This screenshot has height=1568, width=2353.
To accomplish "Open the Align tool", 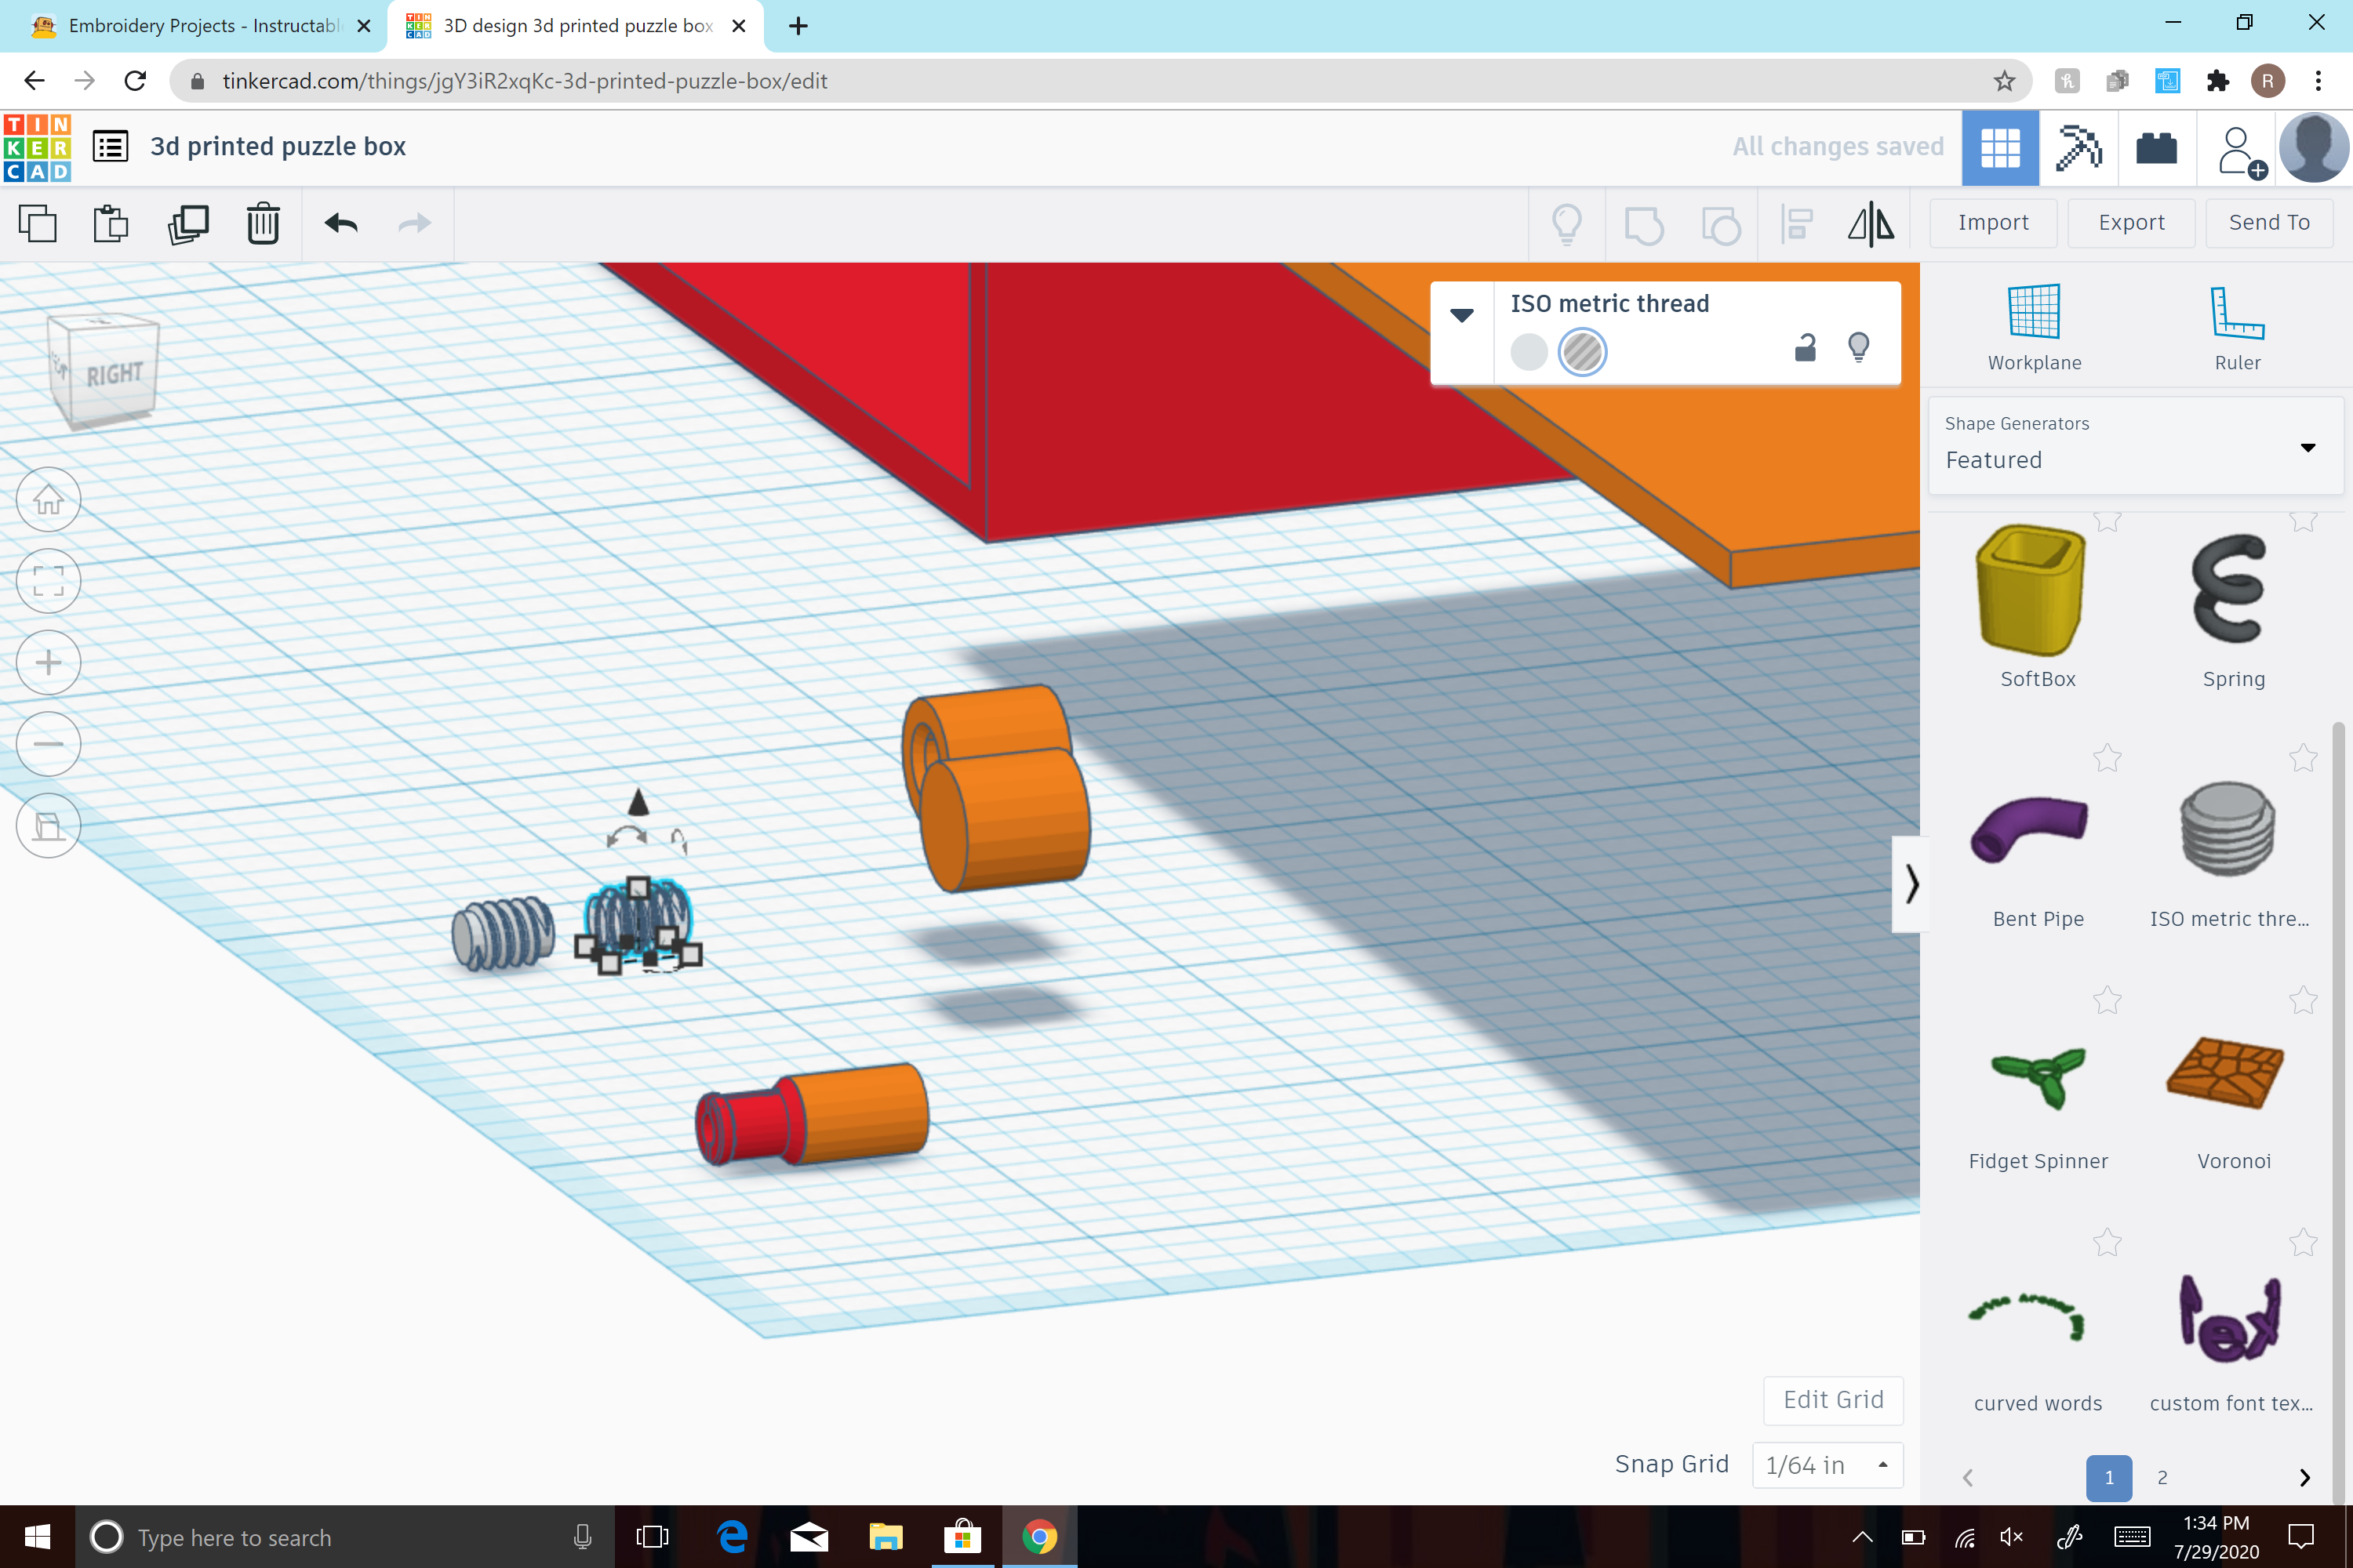I will tap(1796, 224).
